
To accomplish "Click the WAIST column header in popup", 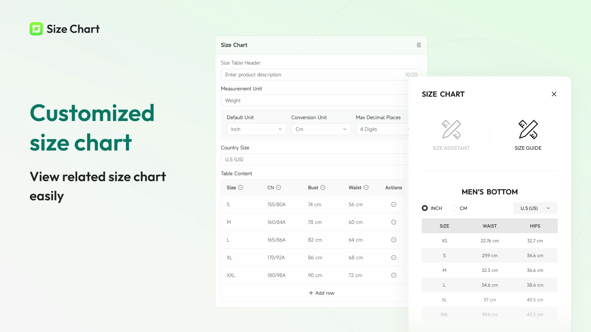I will tap(489, 226).
